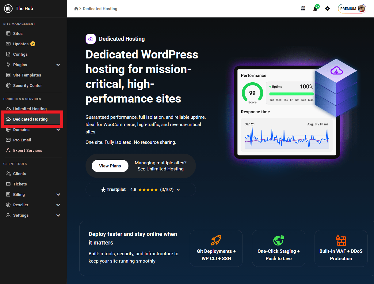The height and width of the screenshot is (284, 374).
Task: Click 'Deploy faster and stay online' heading
Action: [133, 238]
